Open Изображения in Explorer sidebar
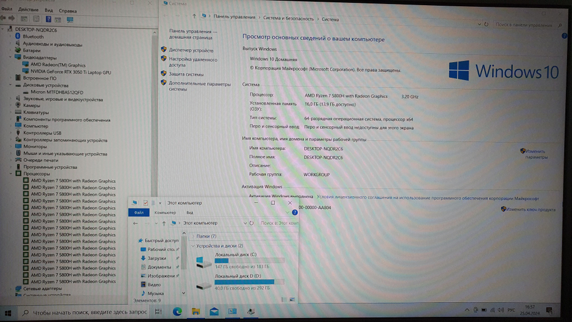 [161, 276]
